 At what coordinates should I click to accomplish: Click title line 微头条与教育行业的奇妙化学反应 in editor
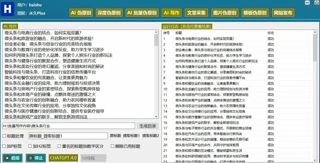click(54, 49)
